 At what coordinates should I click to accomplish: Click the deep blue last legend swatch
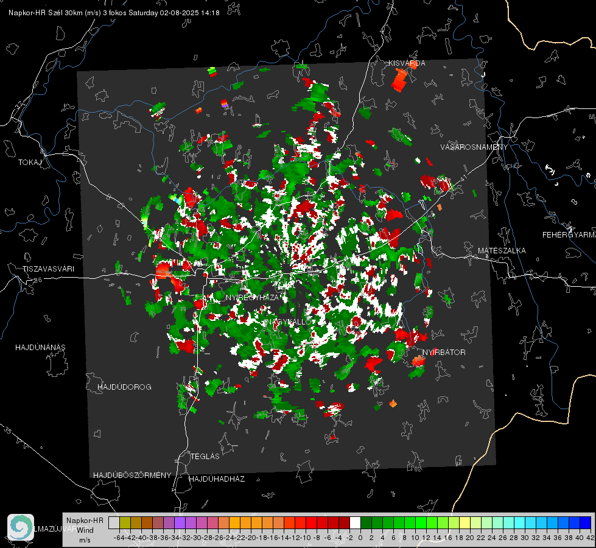pyautogui.click(x=586, y=522)
